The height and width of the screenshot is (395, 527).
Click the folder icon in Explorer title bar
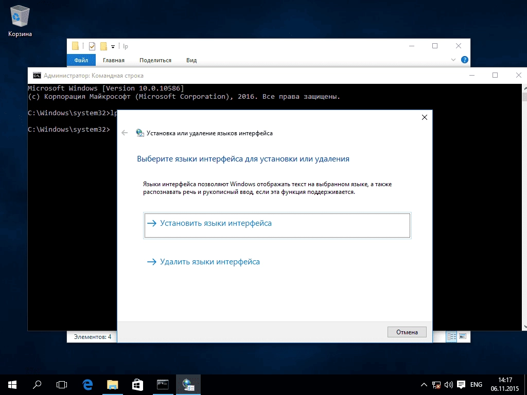pos(75,46)
